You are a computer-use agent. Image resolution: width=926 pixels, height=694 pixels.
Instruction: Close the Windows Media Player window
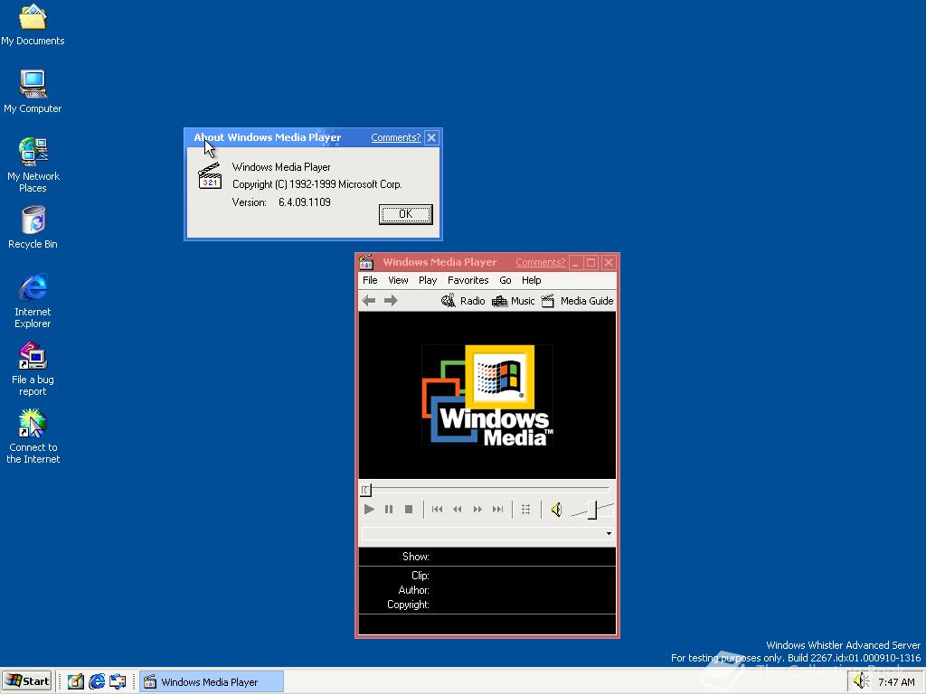(x=609, y=263)
